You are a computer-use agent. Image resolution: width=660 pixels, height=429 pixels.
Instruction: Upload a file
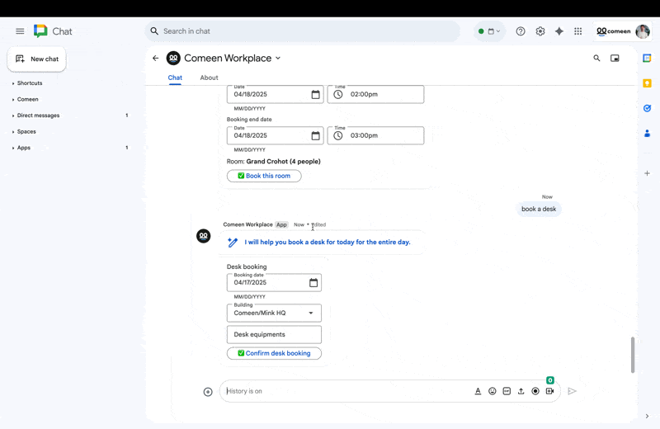[x=521, y=391]
